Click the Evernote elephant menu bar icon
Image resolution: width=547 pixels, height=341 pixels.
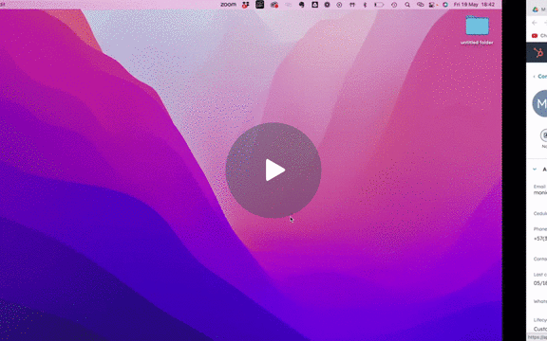pos(302,5)
